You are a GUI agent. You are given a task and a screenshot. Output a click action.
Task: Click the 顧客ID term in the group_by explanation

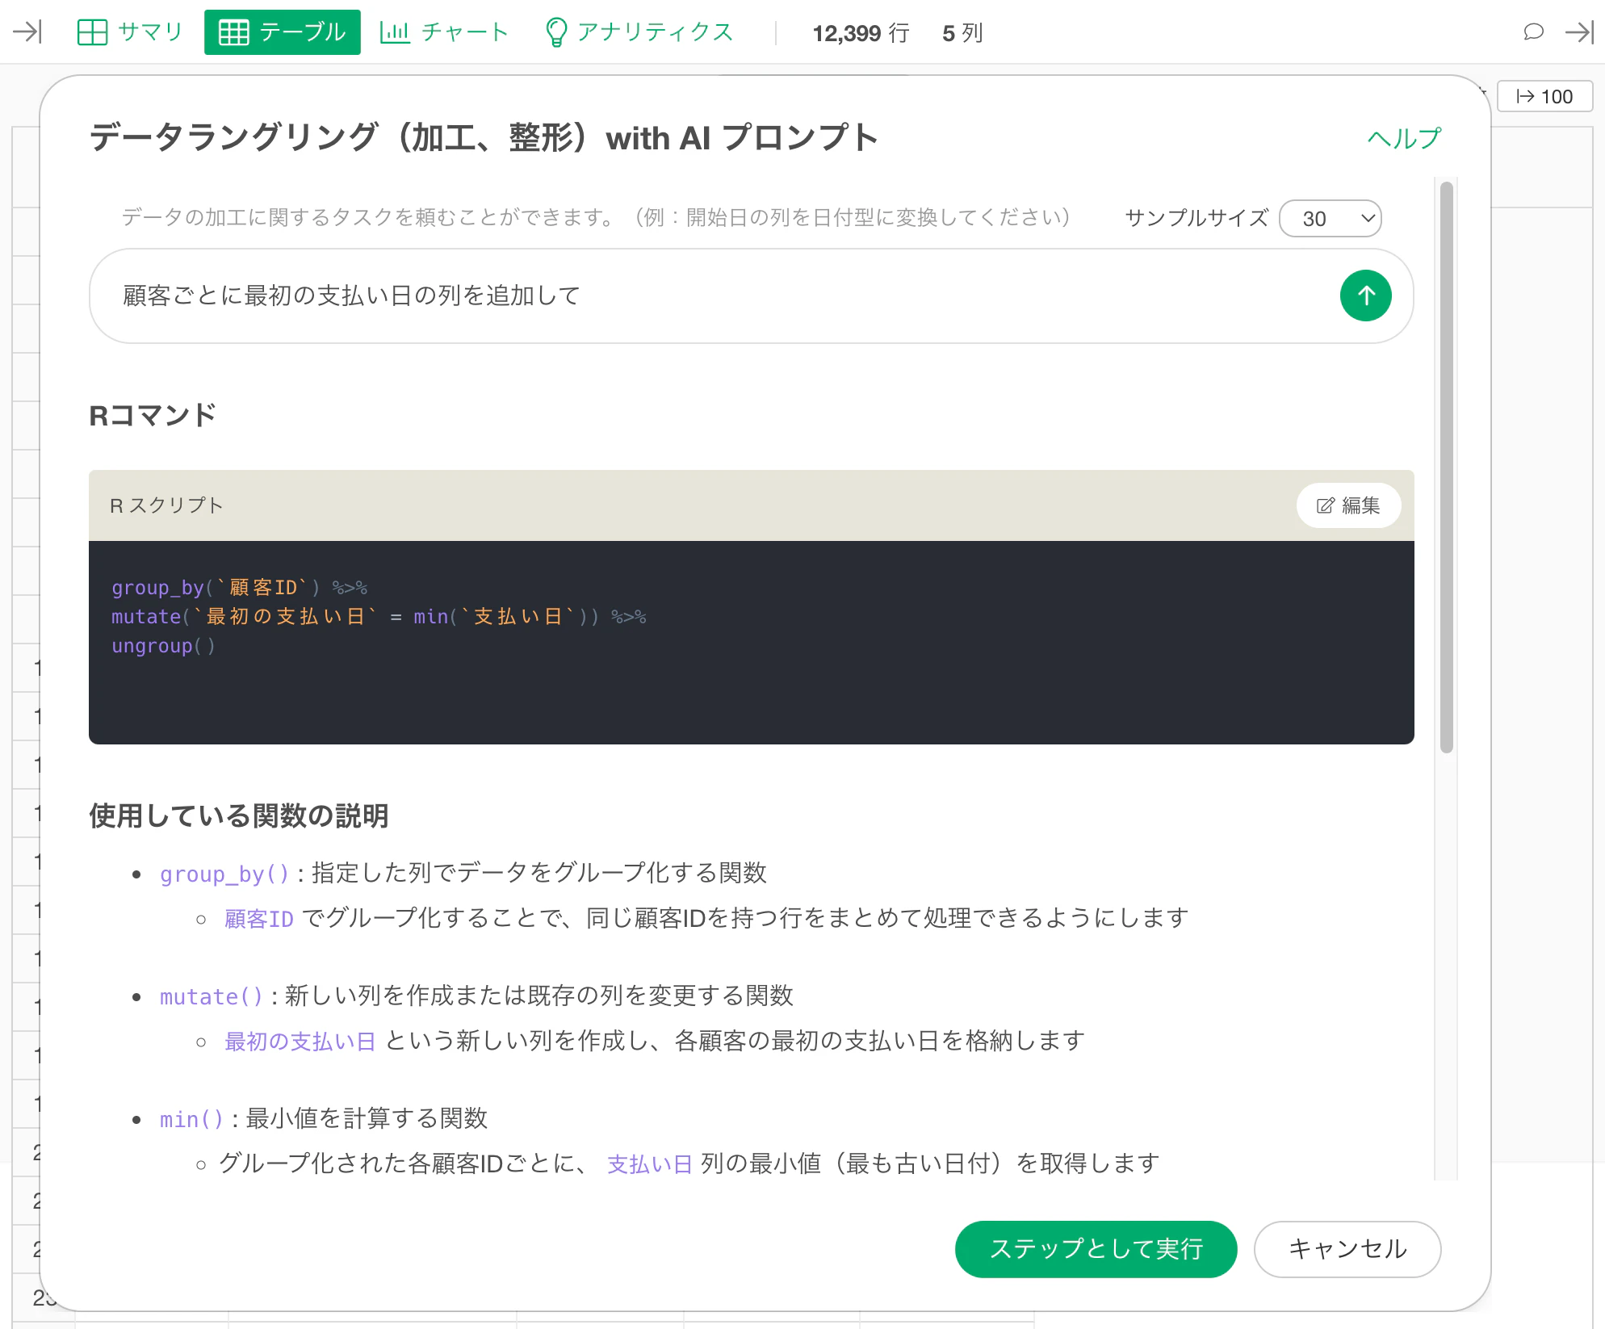coord(259,919)
